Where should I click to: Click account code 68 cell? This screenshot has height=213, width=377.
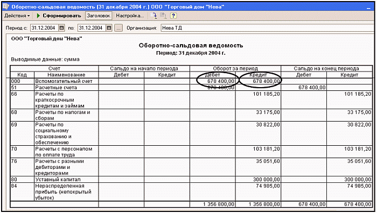[x=23, y=115]
